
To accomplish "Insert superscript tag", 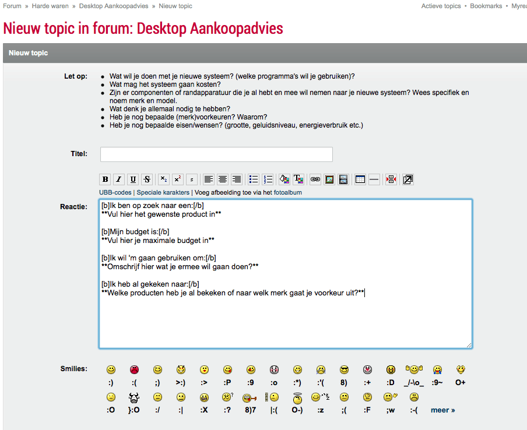I will (x=178, y=179).
